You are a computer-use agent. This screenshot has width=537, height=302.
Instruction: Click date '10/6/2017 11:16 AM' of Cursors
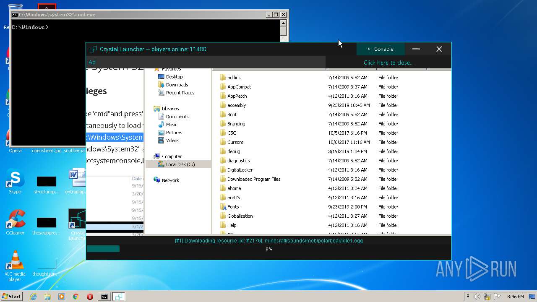pyautogui.click(x=349, y=142)
